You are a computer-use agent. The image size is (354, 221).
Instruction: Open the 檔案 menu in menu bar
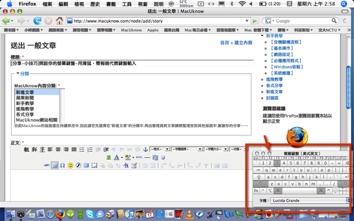47,4
